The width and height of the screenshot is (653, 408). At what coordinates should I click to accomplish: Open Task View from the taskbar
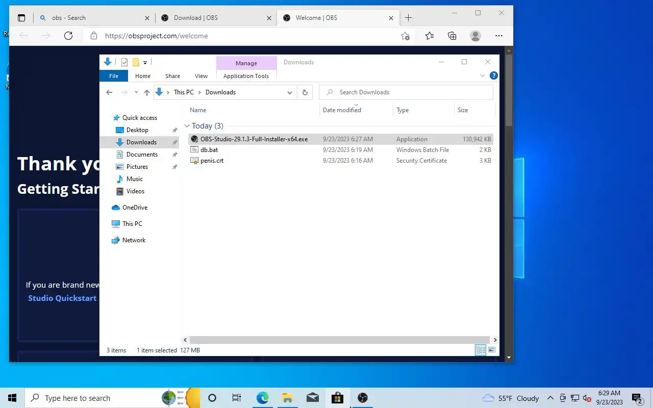237,398
